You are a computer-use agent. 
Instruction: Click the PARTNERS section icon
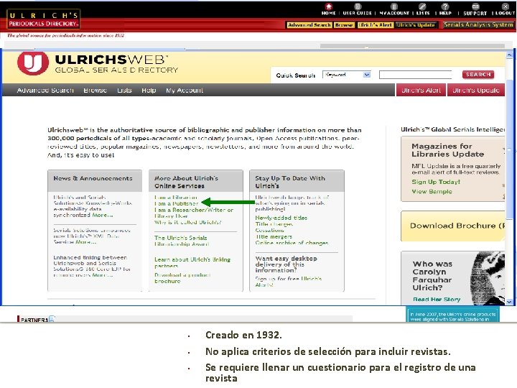click(x=52, y=319)
